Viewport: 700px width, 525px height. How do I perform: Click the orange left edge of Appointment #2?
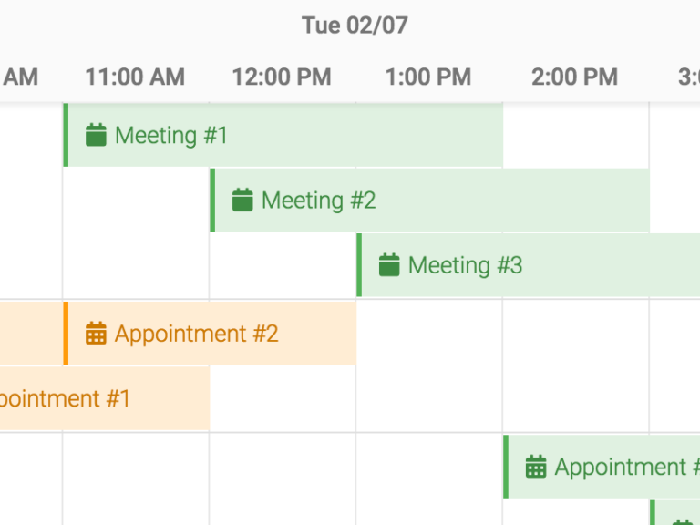pyautogui.click(x=66, y=334)
